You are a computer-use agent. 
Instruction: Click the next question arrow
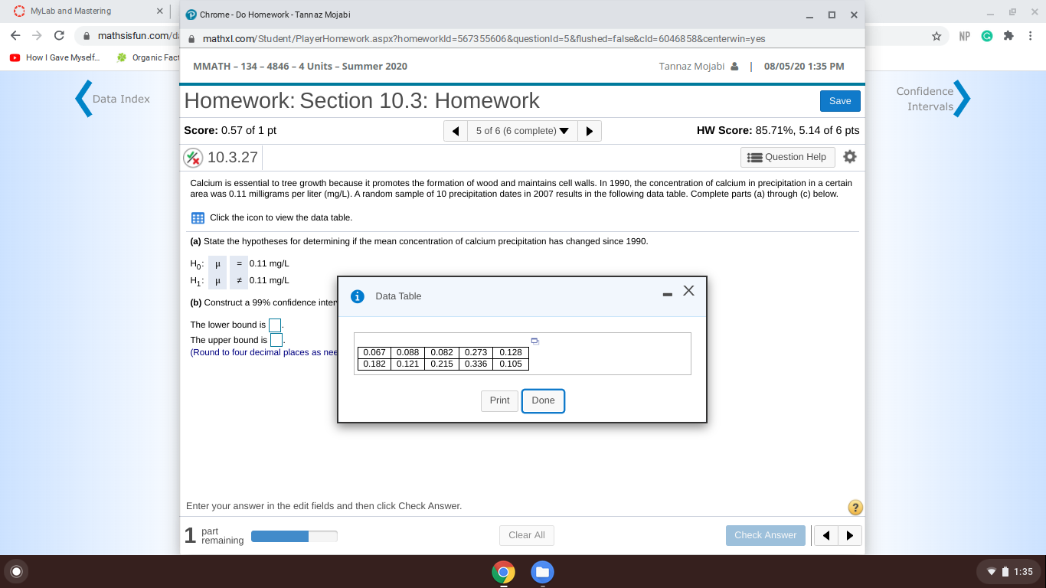589,130
